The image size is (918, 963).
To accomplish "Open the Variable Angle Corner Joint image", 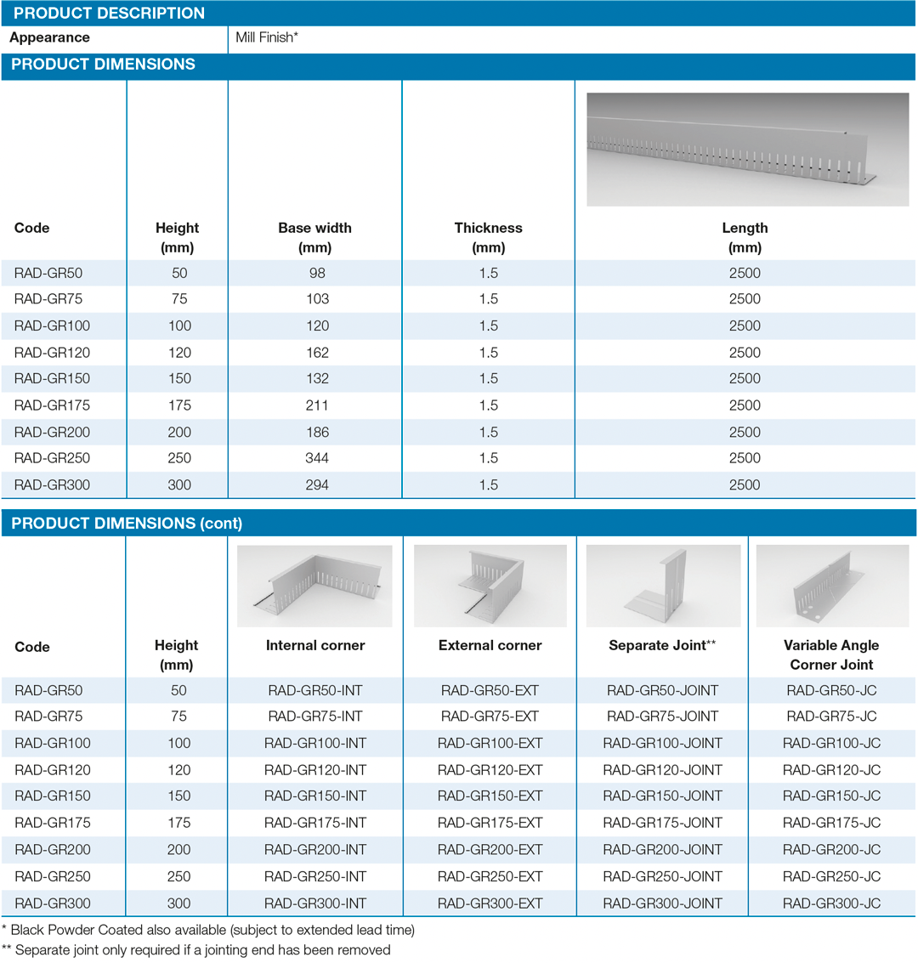I will (832, 586).
